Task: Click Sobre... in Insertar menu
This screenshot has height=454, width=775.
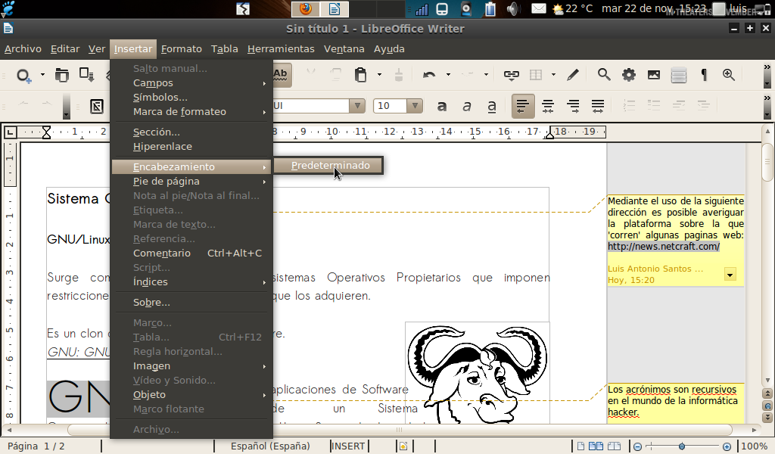Action: (191, 303)
